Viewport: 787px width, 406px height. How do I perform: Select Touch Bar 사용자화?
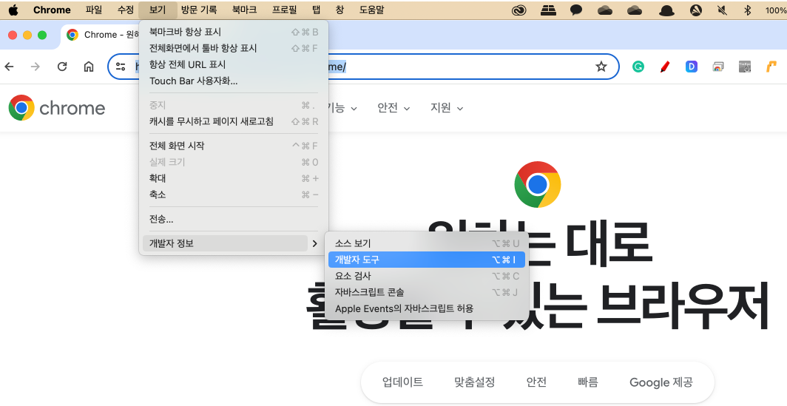pyautogui.click(x=234, y=81)
